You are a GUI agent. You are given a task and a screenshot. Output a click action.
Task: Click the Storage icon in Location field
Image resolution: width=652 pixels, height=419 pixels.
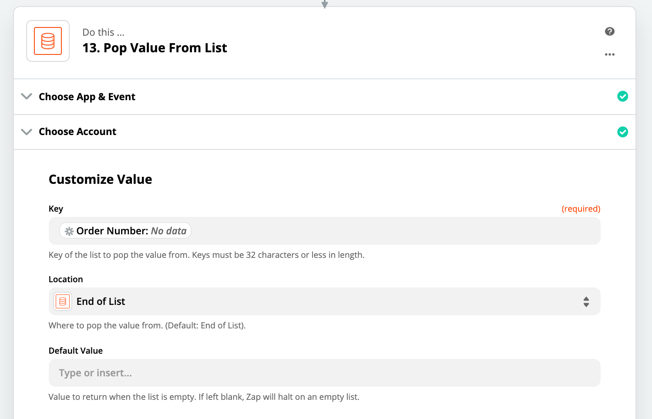click(x=63, y=301)
